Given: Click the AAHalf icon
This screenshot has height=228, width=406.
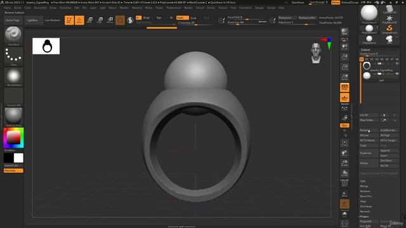Looking at the screenshot, I should pos(344,77).
